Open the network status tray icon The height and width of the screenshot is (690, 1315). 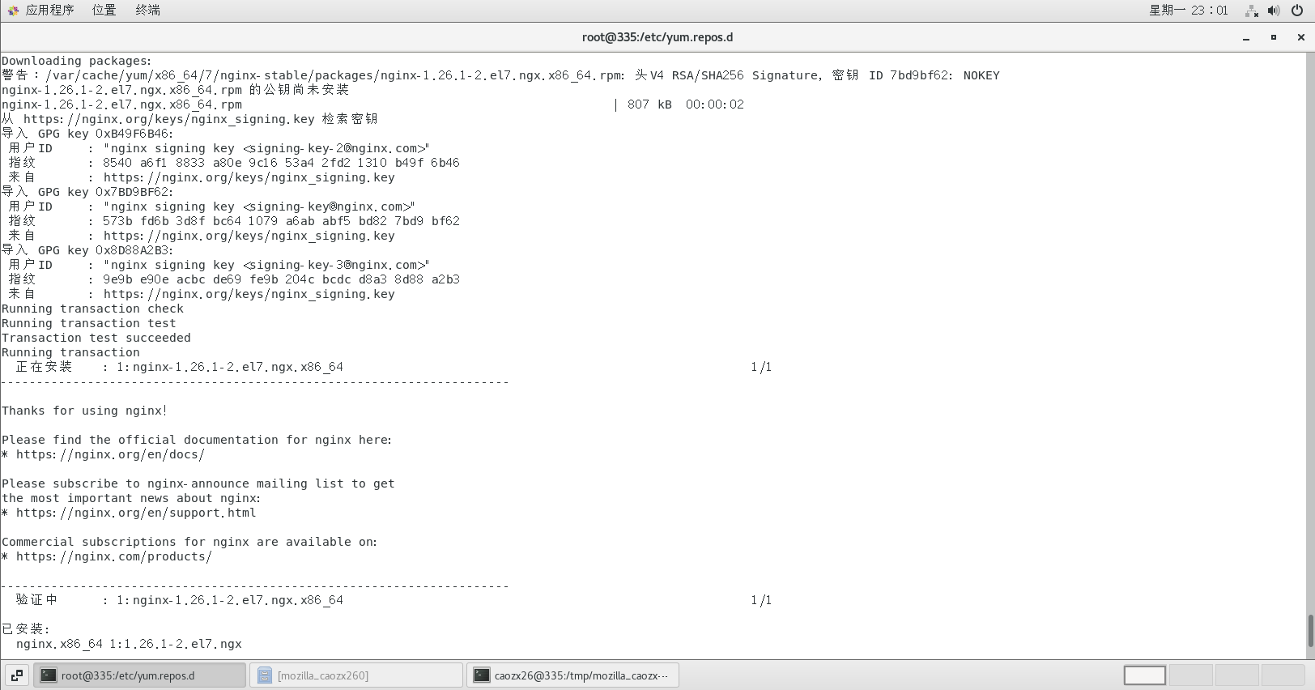[1252, 11]
